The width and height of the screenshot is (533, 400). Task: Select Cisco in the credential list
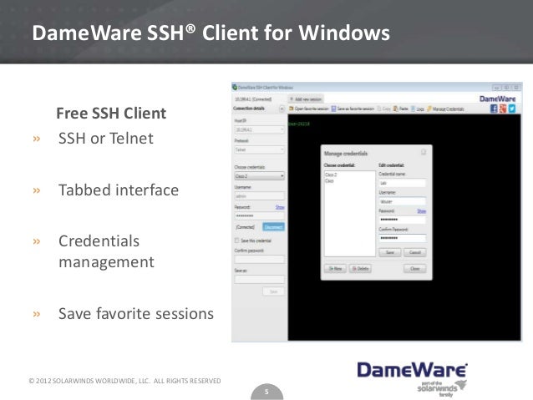coord(329,181)
